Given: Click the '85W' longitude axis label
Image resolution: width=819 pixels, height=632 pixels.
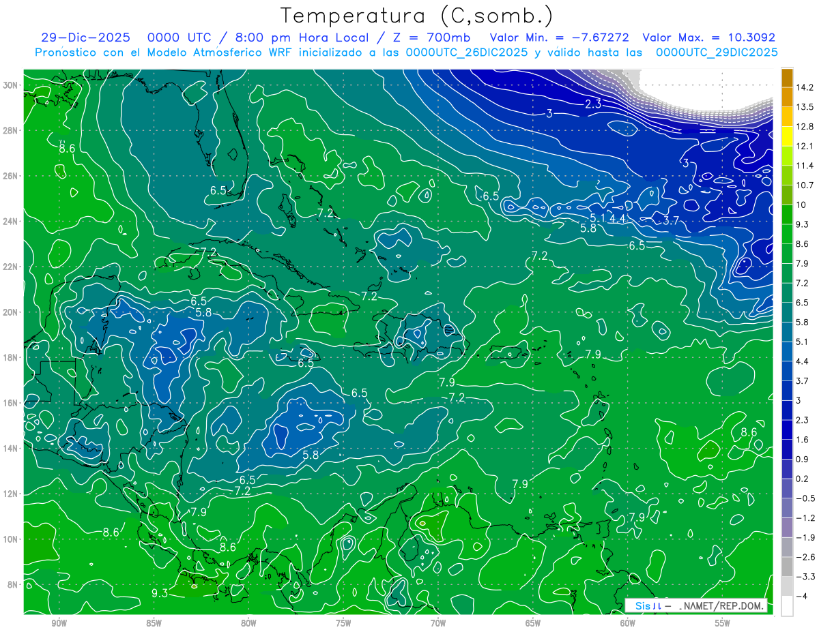Looking at the screenshot, I should [x=154, y=622].
